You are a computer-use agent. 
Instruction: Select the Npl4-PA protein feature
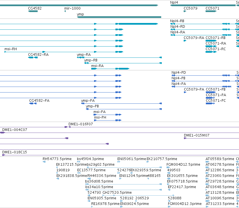(x=201, y=87)
